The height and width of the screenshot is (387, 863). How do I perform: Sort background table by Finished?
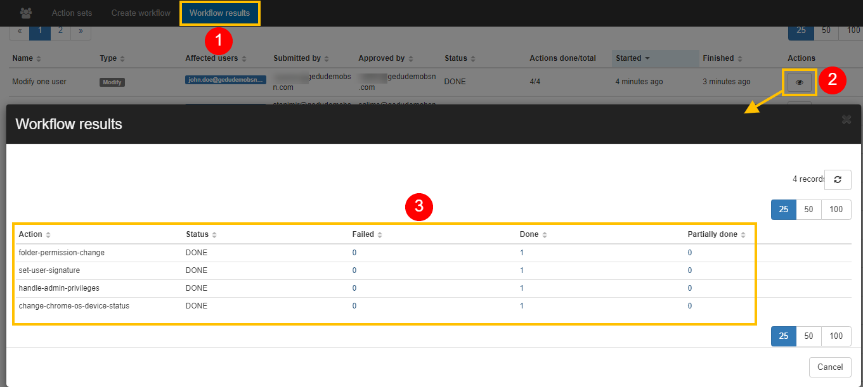(722, 58)
